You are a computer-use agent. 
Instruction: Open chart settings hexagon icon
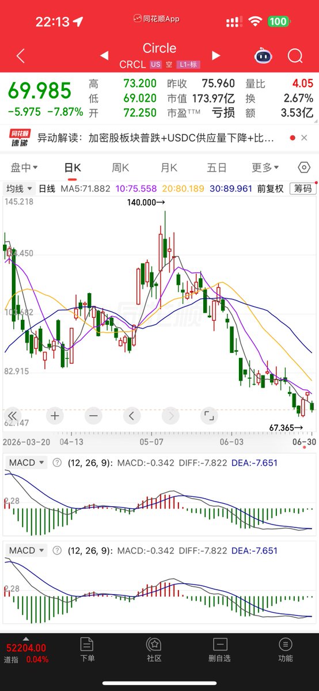point(305,168)
